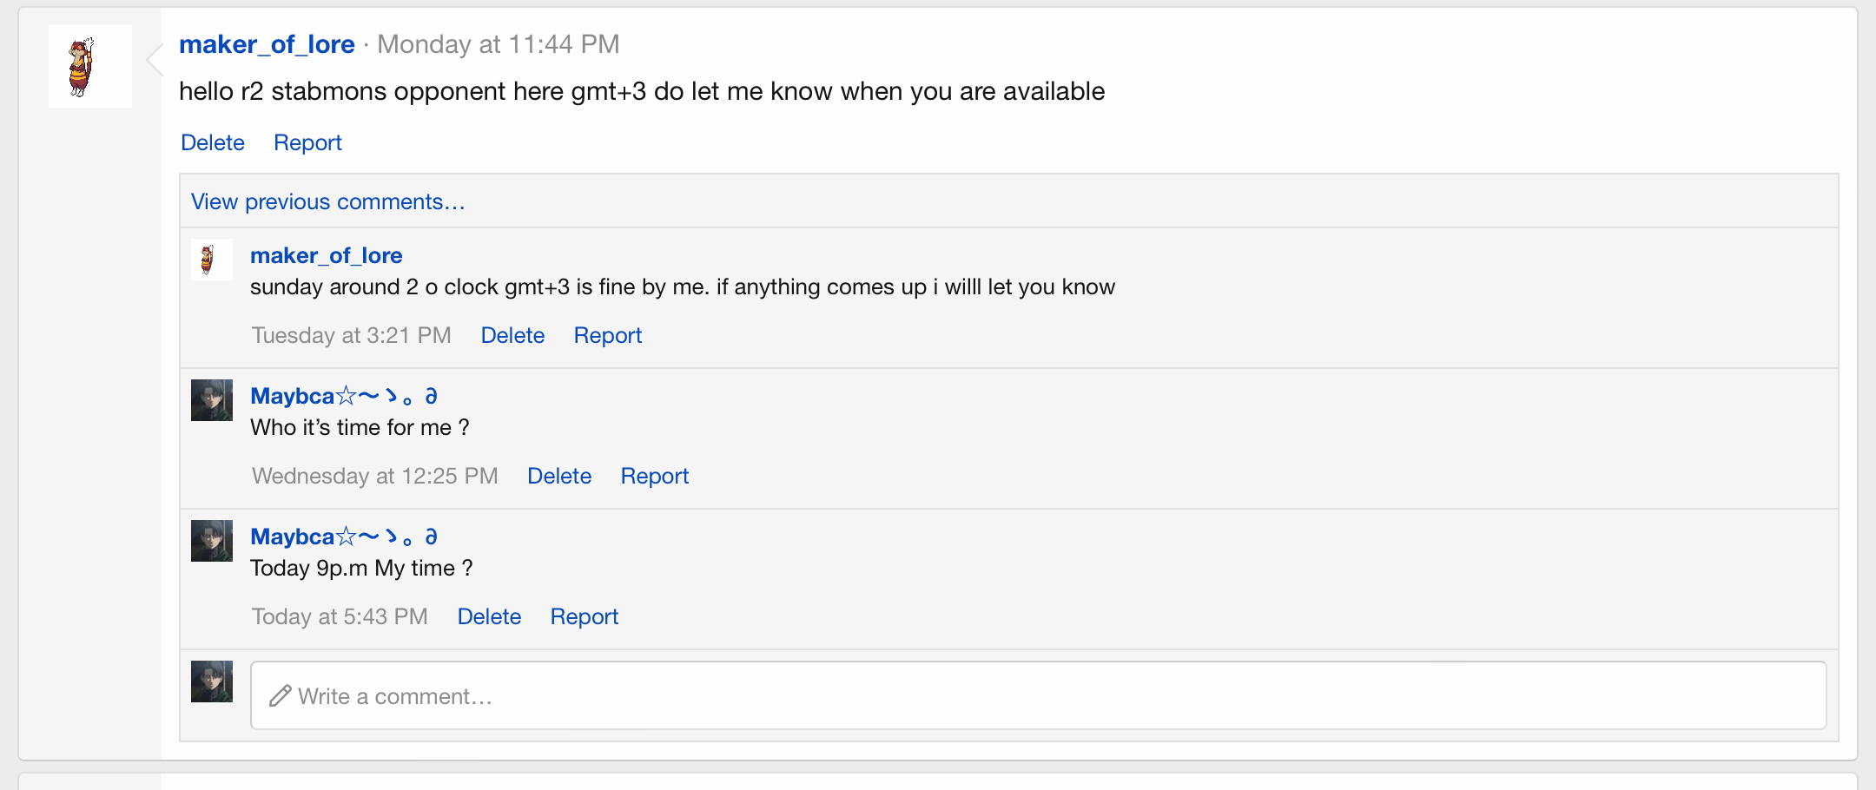This screenshot has width=1876, height=790.
Task: Click the pencil icon in comment box
Action: pyautogui.click(x=280, y=696)
